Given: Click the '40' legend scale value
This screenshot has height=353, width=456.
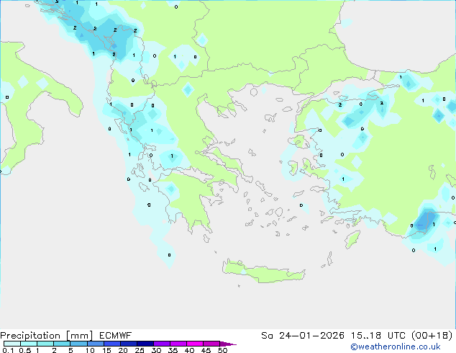Looking at the screenshot, I should point(189,350).
